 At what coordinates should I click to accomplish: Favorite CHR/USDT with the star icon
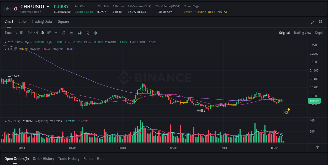(7, 9)
